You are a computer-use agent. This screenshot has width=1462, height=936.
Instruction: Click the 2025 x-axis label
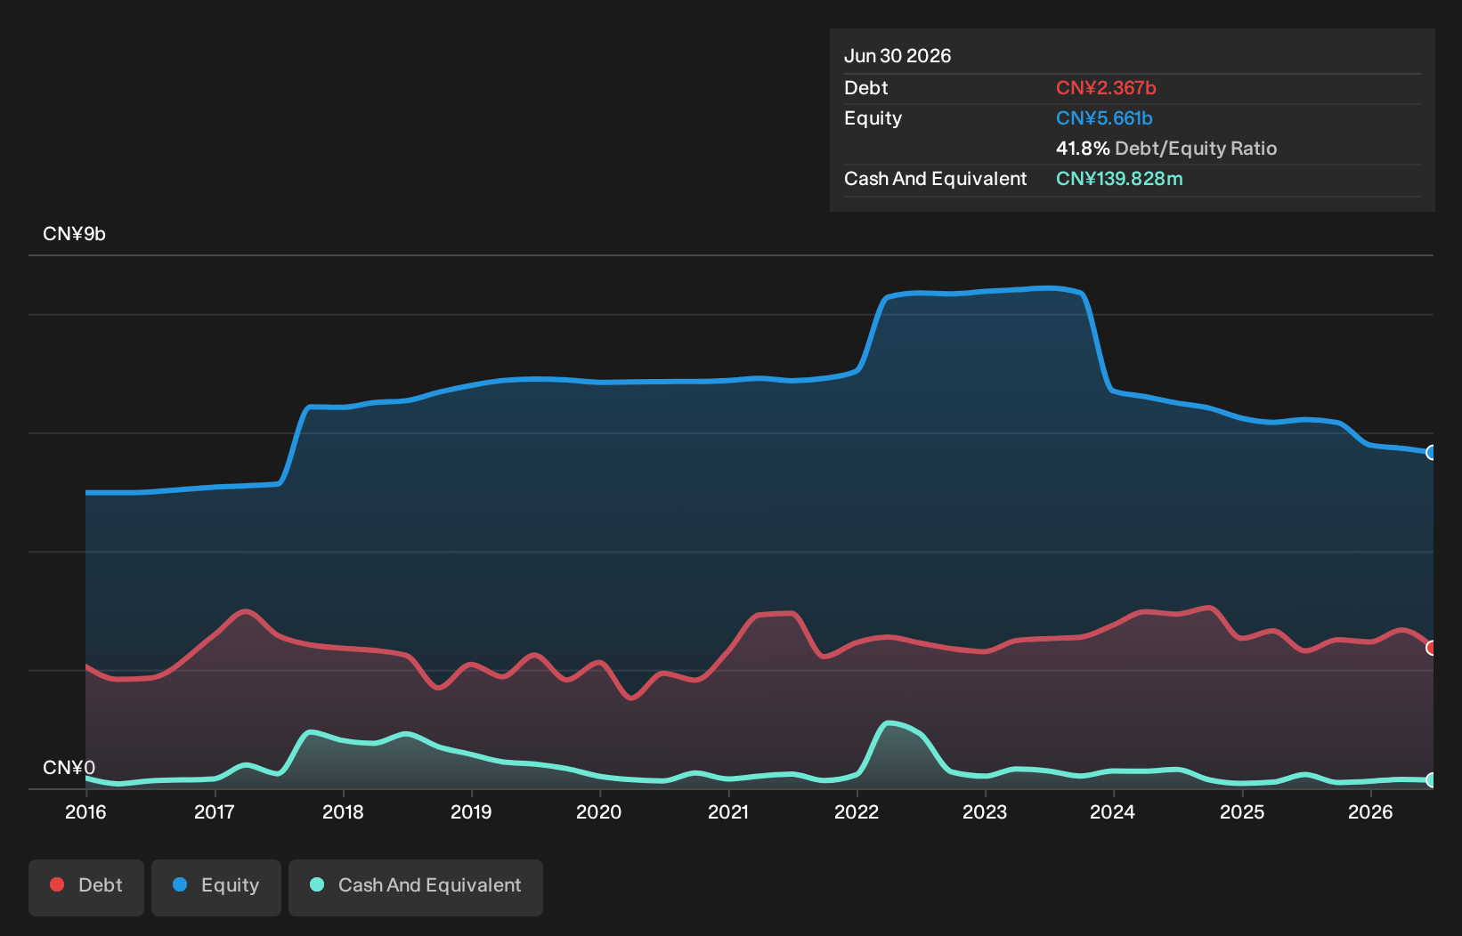coord(1242,811)
